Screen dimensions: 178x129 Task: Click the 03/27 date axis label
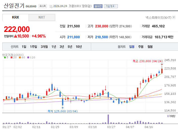coord(111,127)
